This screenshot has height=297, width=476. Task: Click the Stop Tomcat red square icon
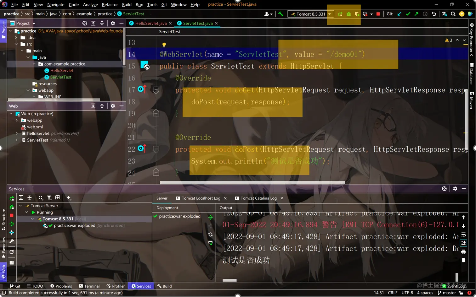click(x=378, y=14)
